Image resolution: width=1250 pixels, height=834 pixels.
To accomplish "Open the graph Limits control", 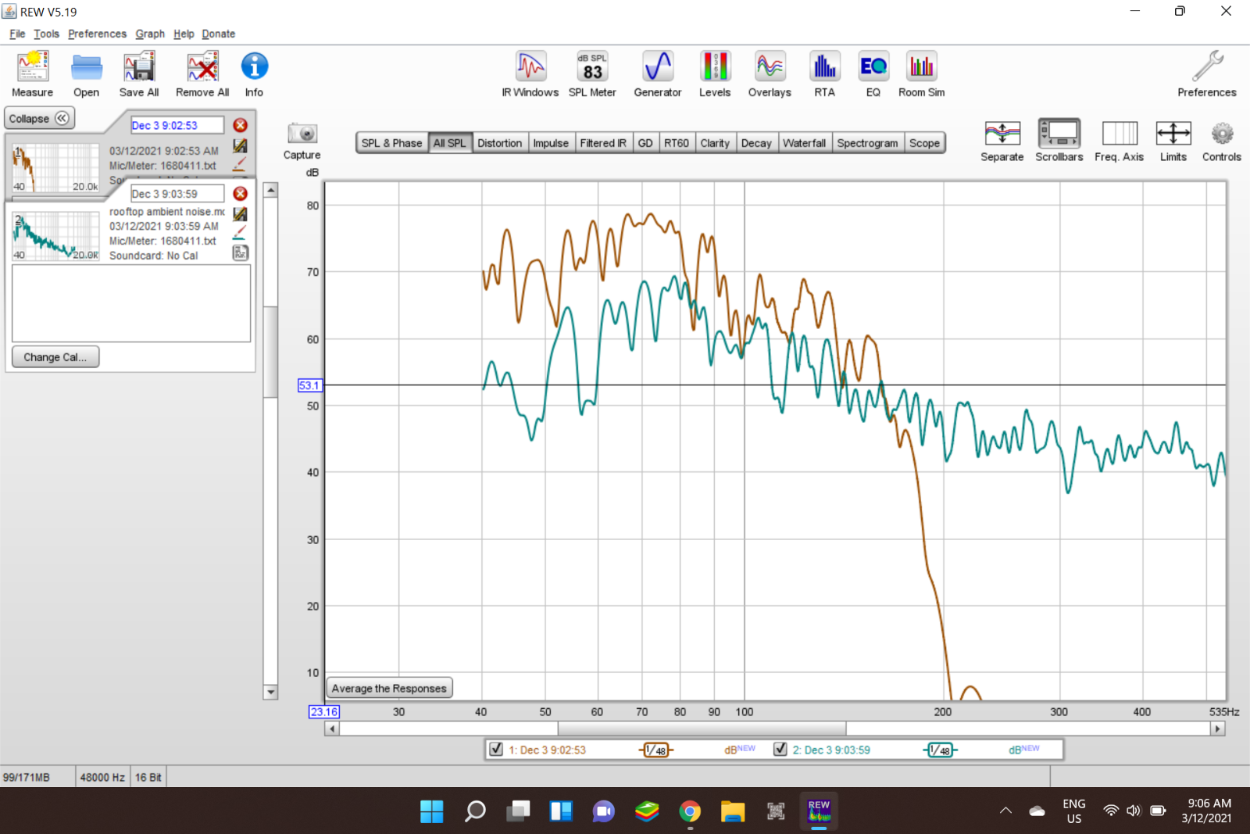I will [x=1173, y=141].
